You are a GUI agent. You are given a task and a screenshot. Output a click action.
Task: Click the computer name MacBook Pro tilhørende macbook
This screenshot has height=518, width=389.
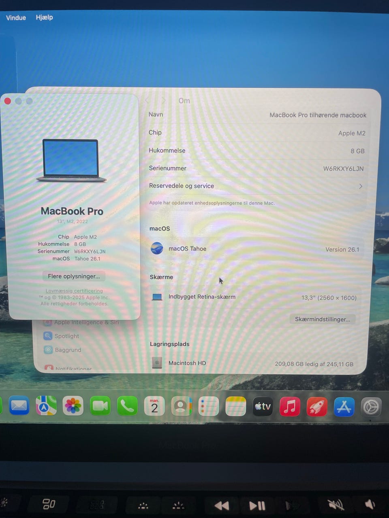(x=318, y=115)
